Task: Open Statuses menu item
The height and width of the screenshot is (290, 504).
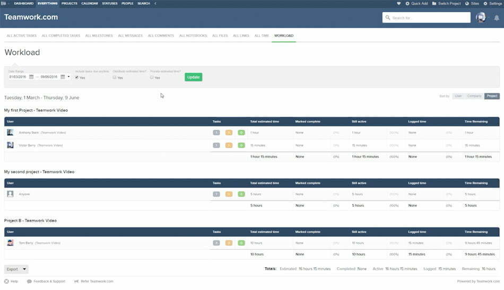Action: point(110,3)
